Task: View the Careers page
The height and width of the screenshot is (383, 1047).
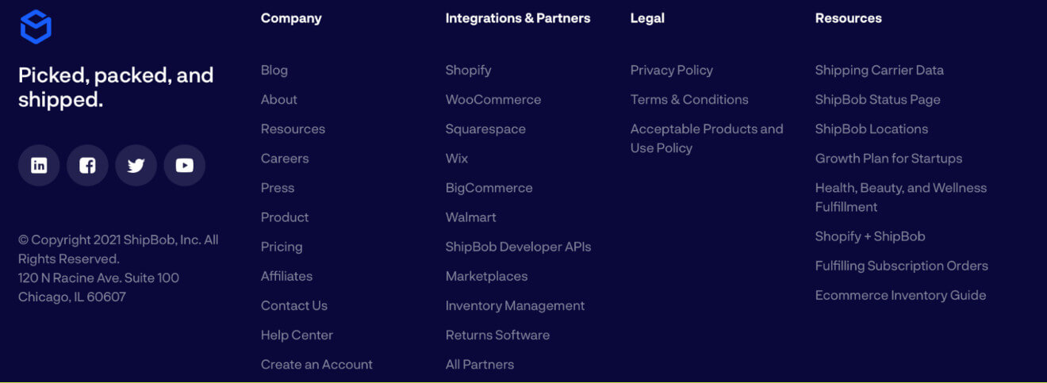Action: click(285, 158)
